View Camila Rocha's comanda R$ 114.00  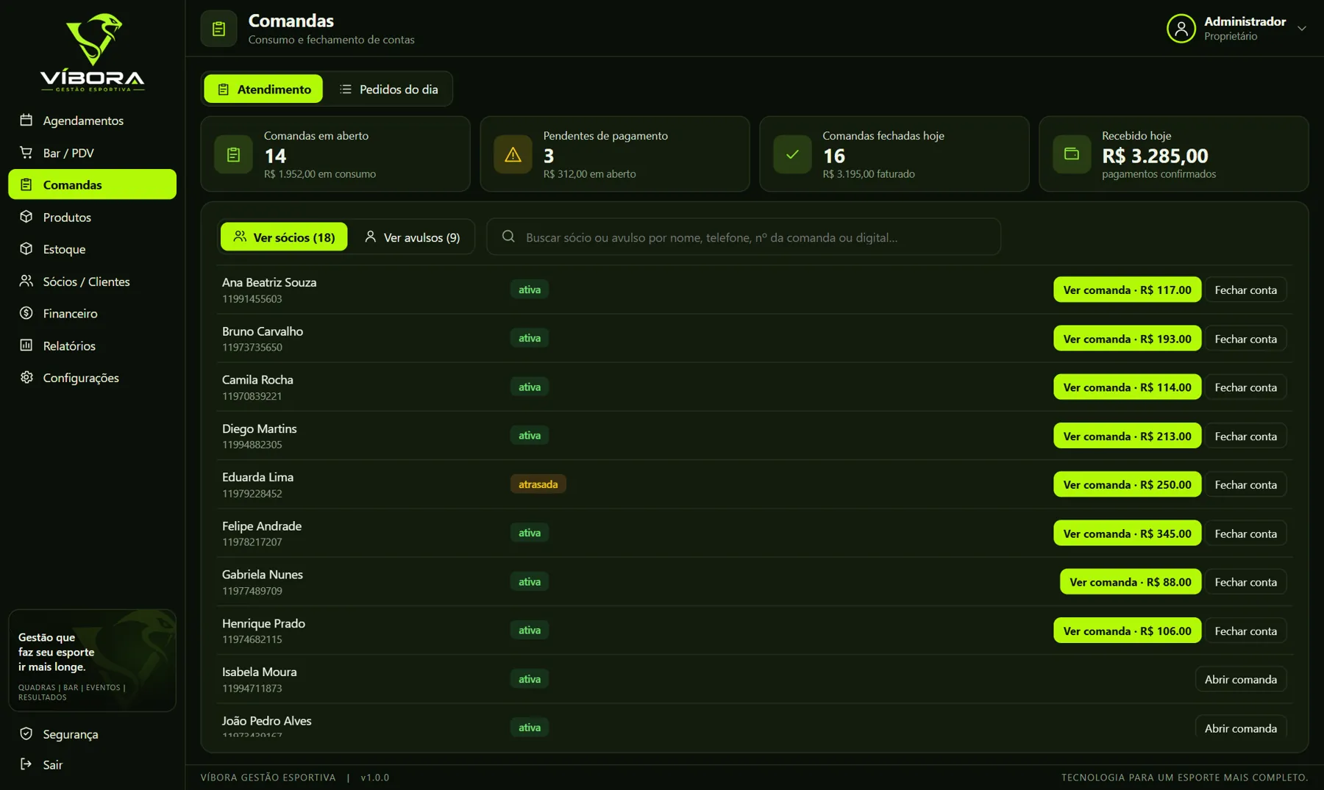pos(1127,387)
